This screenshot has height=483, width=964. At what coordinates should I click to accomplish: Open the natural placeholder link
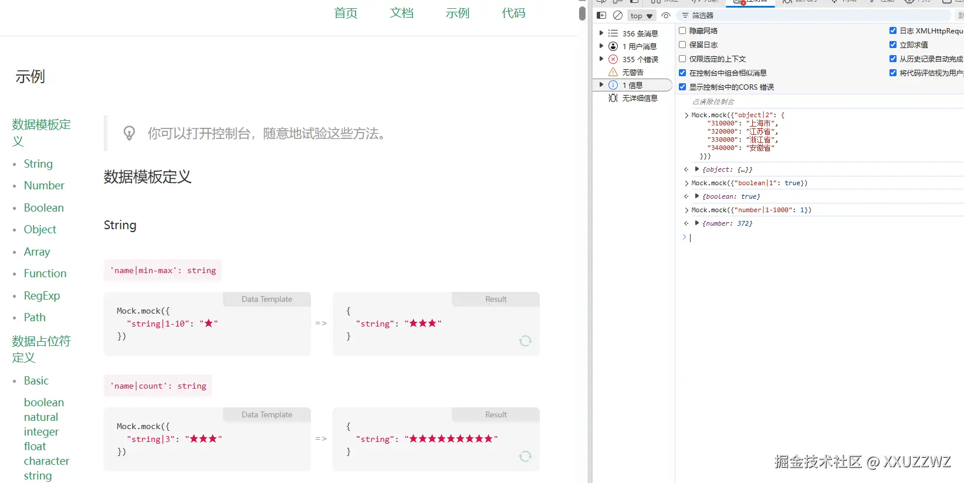41,417
